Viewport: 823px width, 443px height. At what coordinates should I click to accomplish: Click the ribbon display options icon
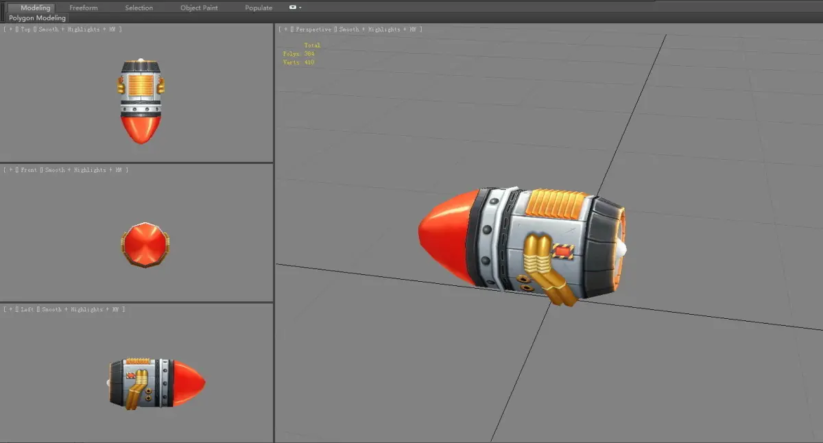(x=293, y=8)
